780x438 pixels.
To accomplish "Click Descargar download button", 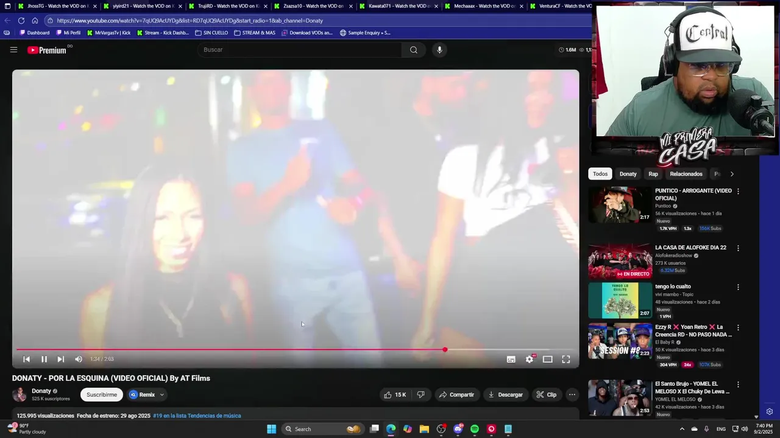I will click(x=505, y=395).
